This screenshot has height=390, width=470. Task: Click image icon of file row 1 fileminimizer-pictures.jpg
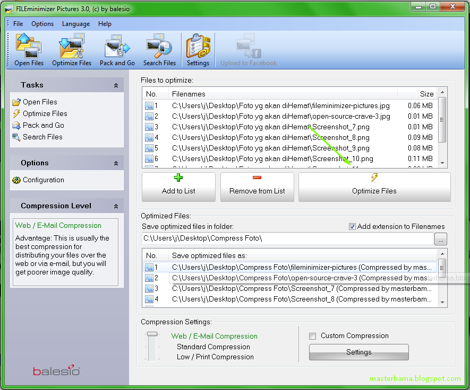coord(149,105)
